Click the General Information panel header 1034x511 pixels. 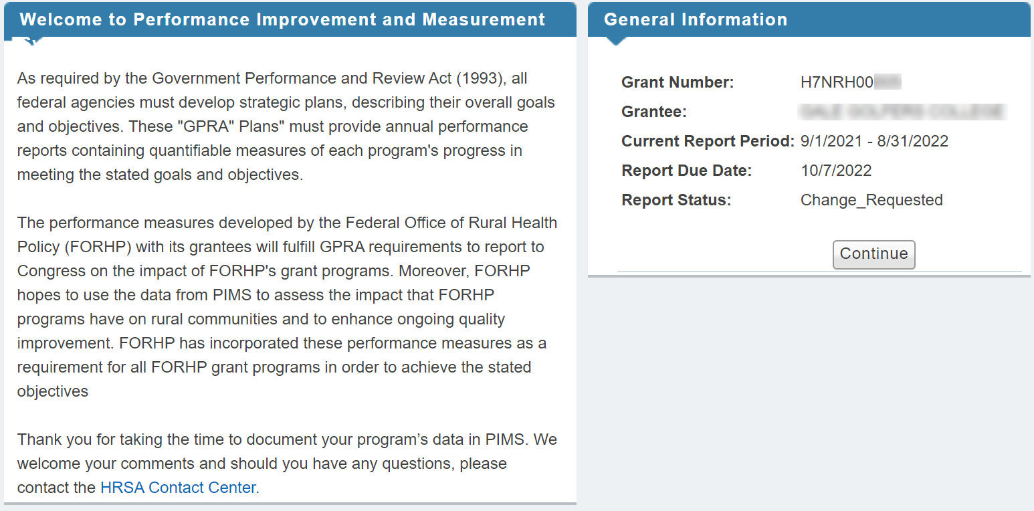[x=809, y=19]
